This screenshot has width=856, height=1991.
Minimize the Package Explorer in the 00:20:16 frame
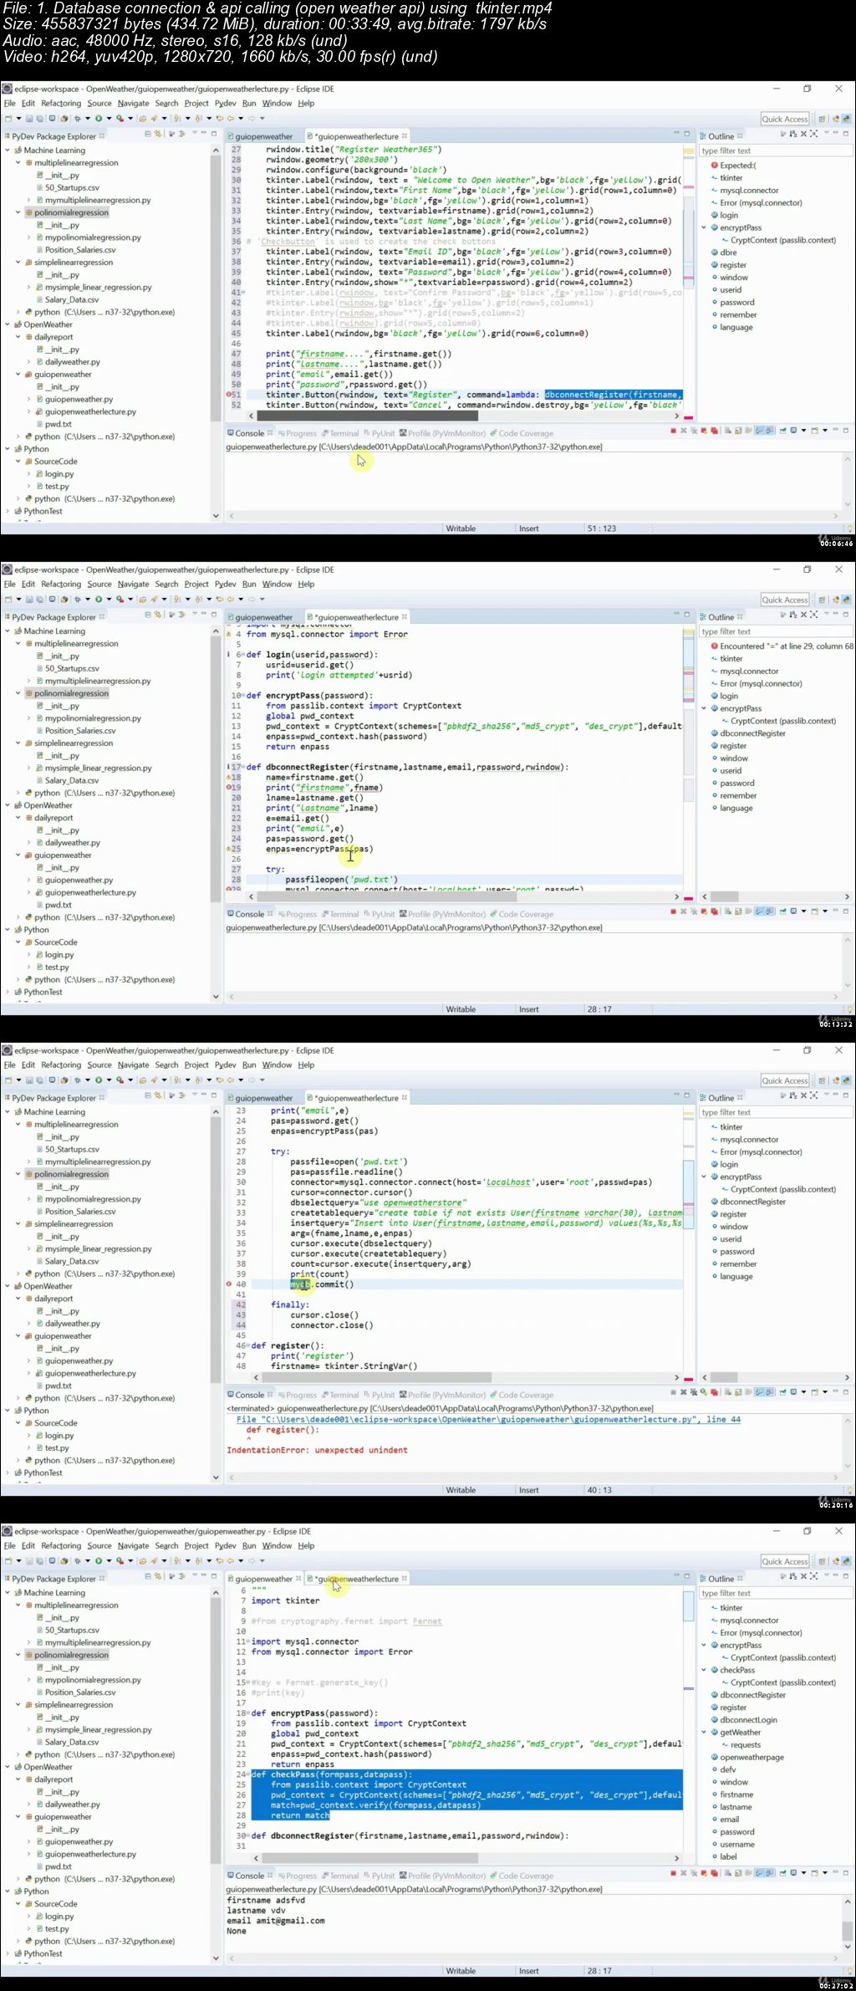[x=204, y=1095]
